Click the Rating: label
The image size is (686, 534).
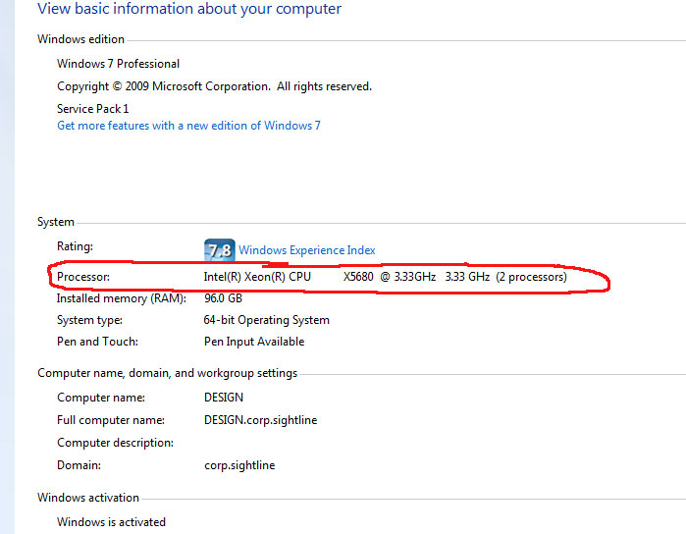75,246
